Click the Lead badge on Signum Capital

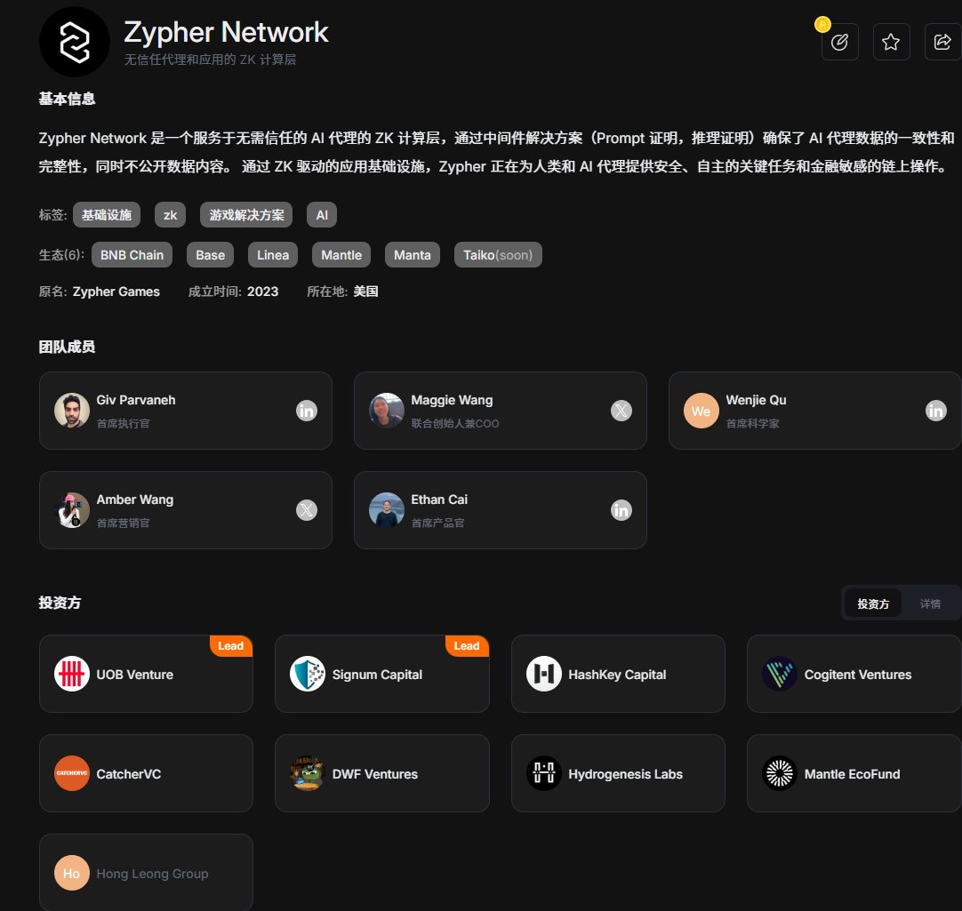(x=467, y=645)
